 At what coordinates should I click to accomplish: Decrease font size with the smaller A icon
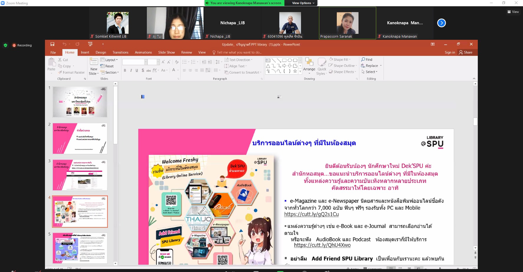coord(169,62)
